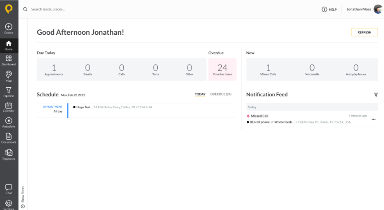Viewport: 384px width, 210px height.
Task: Open the 0 Other due today
Action: coord(189,69)
